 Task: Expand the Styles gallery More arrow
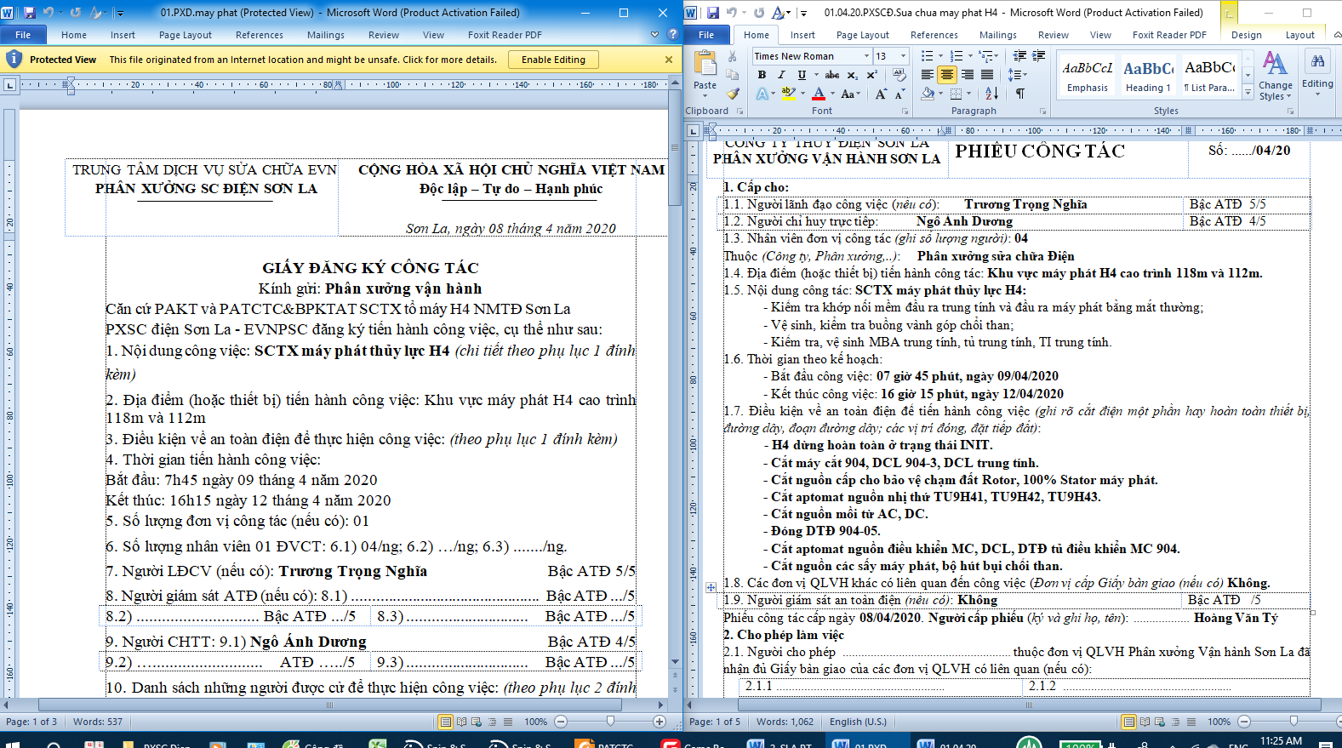(x=1248, y=93)
